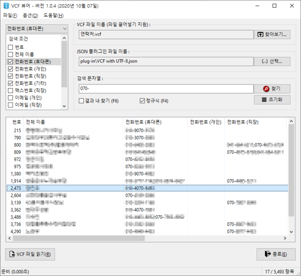Select result row number 3,486
This screenshot has width=301, height=276.
[x=147, y=217]
